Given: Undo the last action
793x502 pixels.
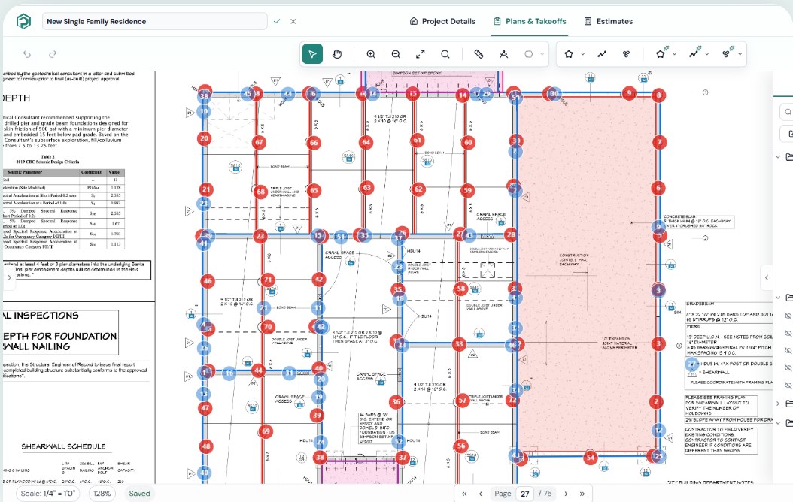Looking at the screenshot, I should click(x=27, y=54).
